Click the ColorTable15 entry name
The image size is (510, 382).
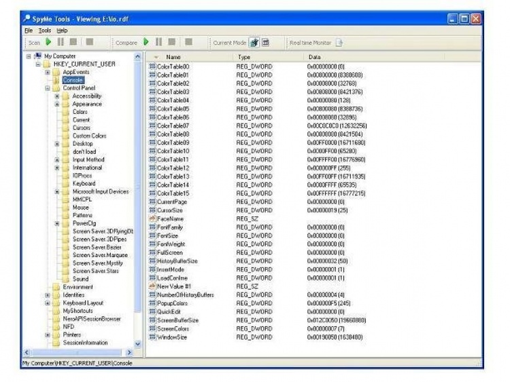(173, 193)
